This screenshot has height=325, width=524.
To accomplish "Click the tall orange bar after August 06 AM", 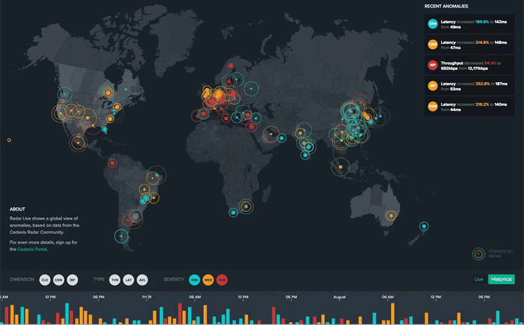I will pos(392,313).
